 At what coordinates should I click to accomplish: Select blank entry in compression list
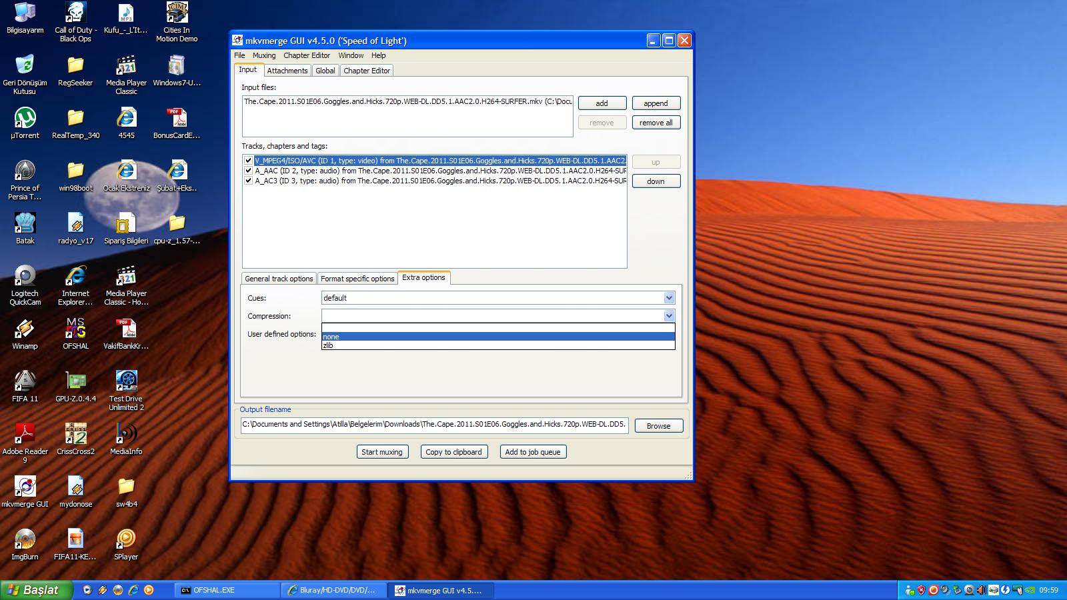498,328
